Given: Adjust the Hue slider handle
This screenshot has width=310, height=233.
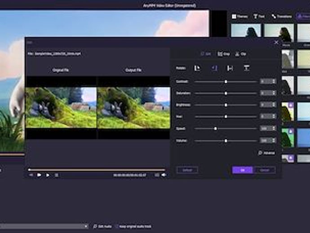Looking at the screenshot, I should (x=226, y=116).
